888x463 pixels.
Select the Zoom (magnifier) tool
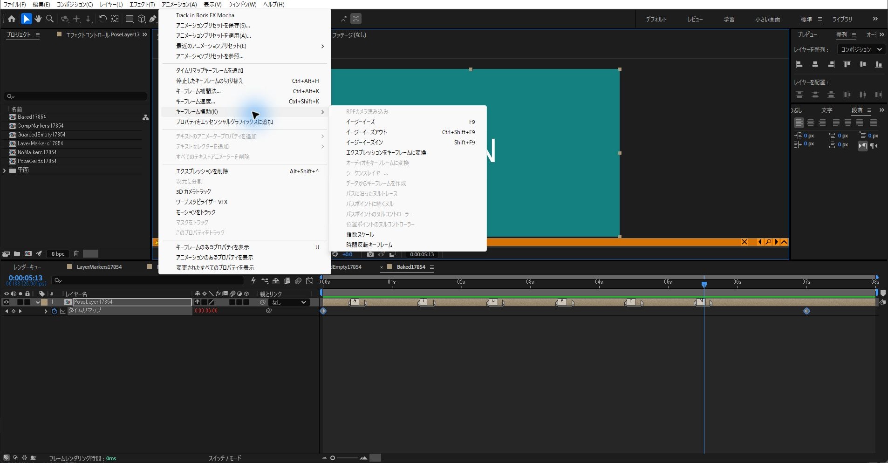[x=50, y=19]
